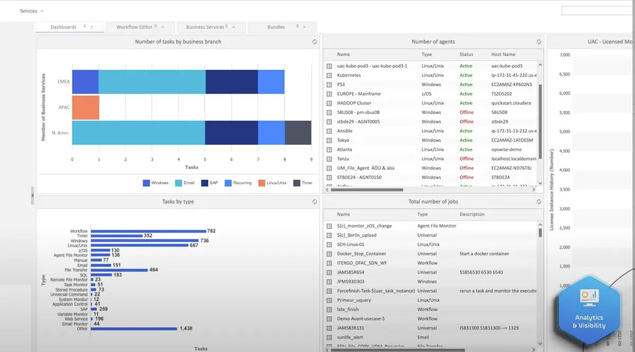Click the row icon beside Docker_Stop_Container job
Image resolution: width=635 pixels, height=352 pixels.
tap(329, 254)
